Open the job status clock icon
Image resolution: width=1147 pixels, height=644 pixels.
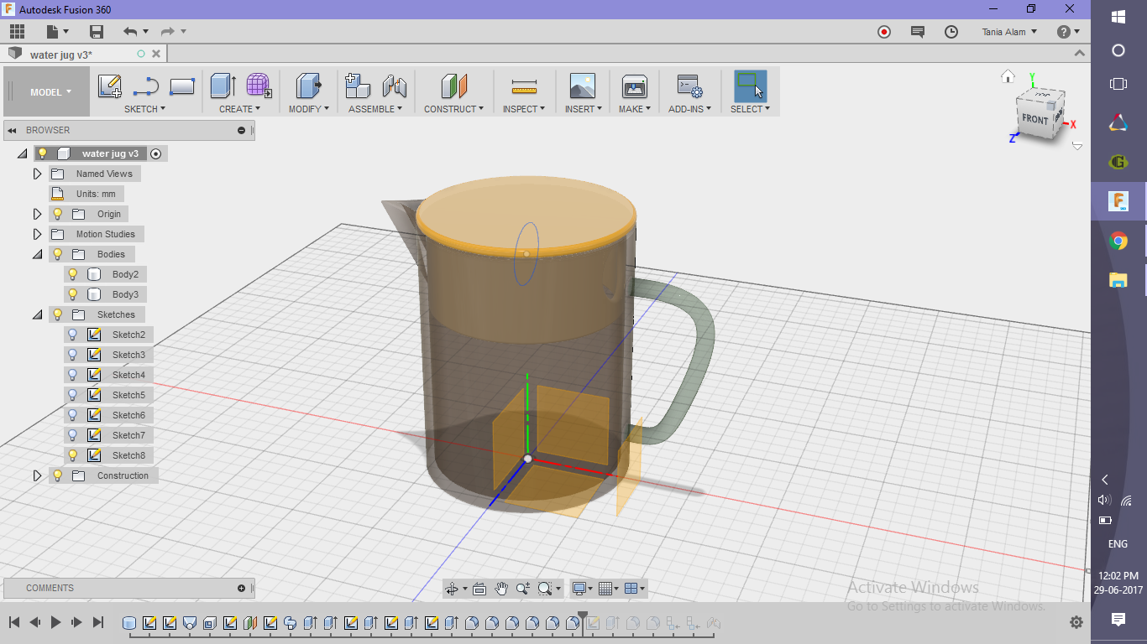(x=951, y=32)
